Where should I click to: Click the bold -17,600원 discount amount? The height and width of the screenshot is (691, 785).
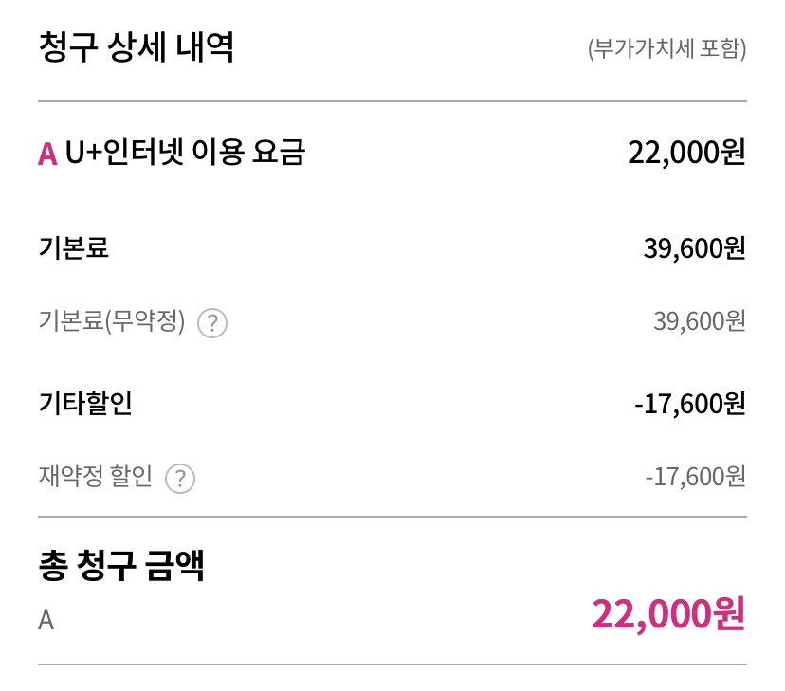(x=689, y=405)
